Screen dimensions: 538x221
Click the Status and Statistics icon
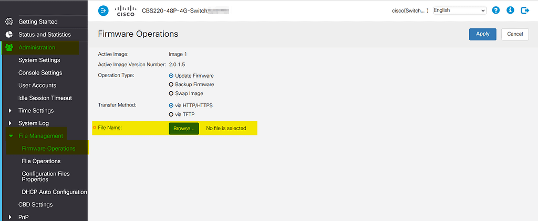[x=9, y=35]
